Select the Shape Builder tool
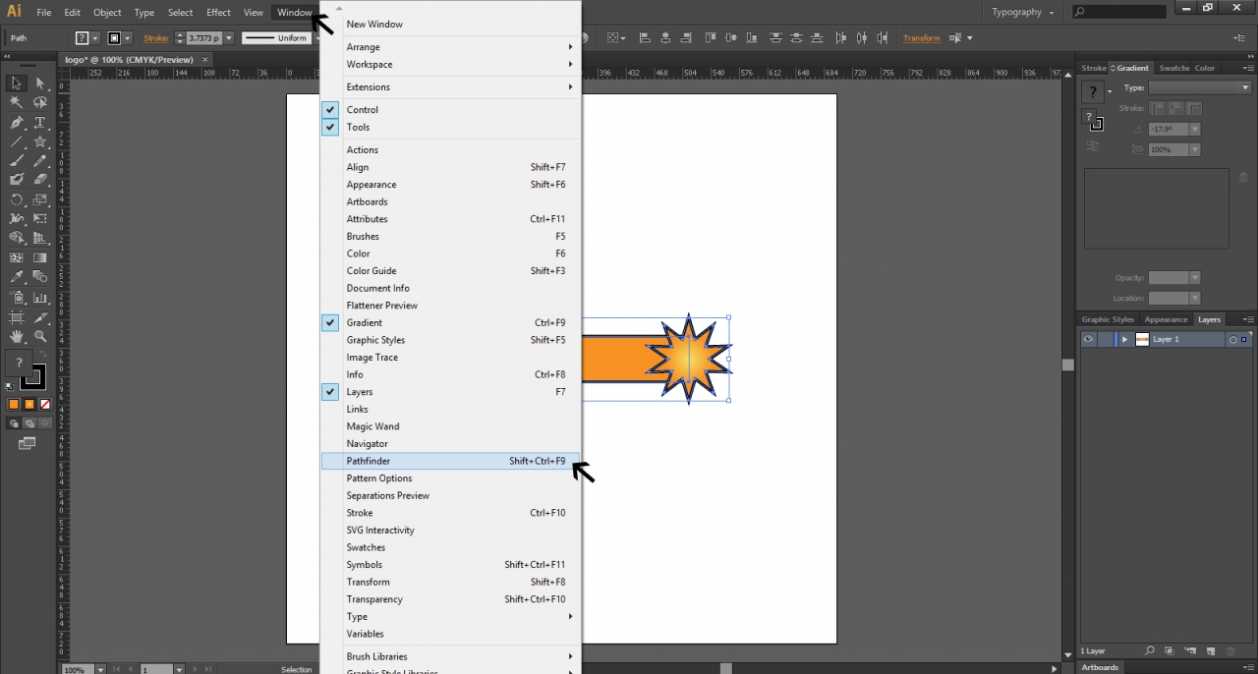This screenshot has width=1258, height=674. click(17, 238)
